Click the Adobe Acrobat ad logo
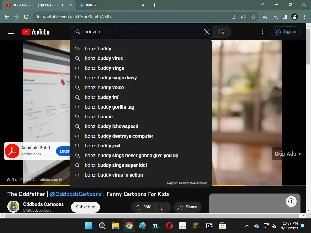311x233 pixels. coord(12,151)
